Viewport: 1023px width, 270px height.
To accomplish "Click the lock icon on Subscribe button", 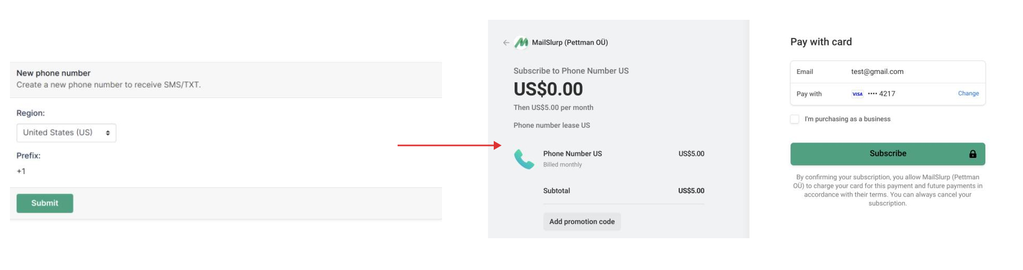I will (x=972, y=154).
